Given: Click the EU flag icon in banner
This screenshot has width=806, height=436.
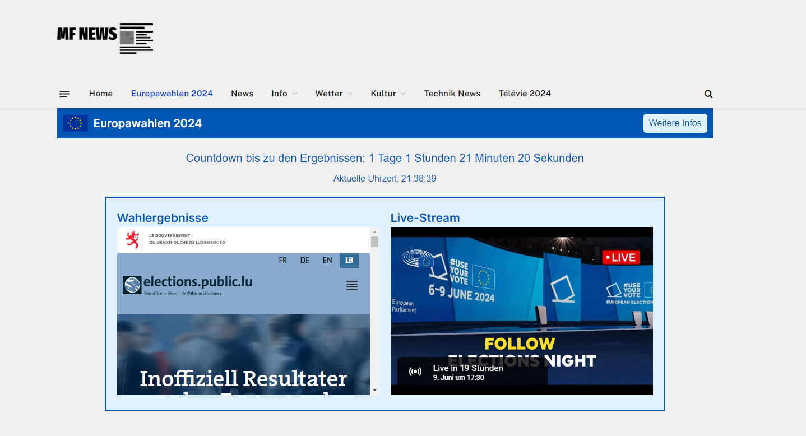Looking at the screenshot, I should [75, 123].
